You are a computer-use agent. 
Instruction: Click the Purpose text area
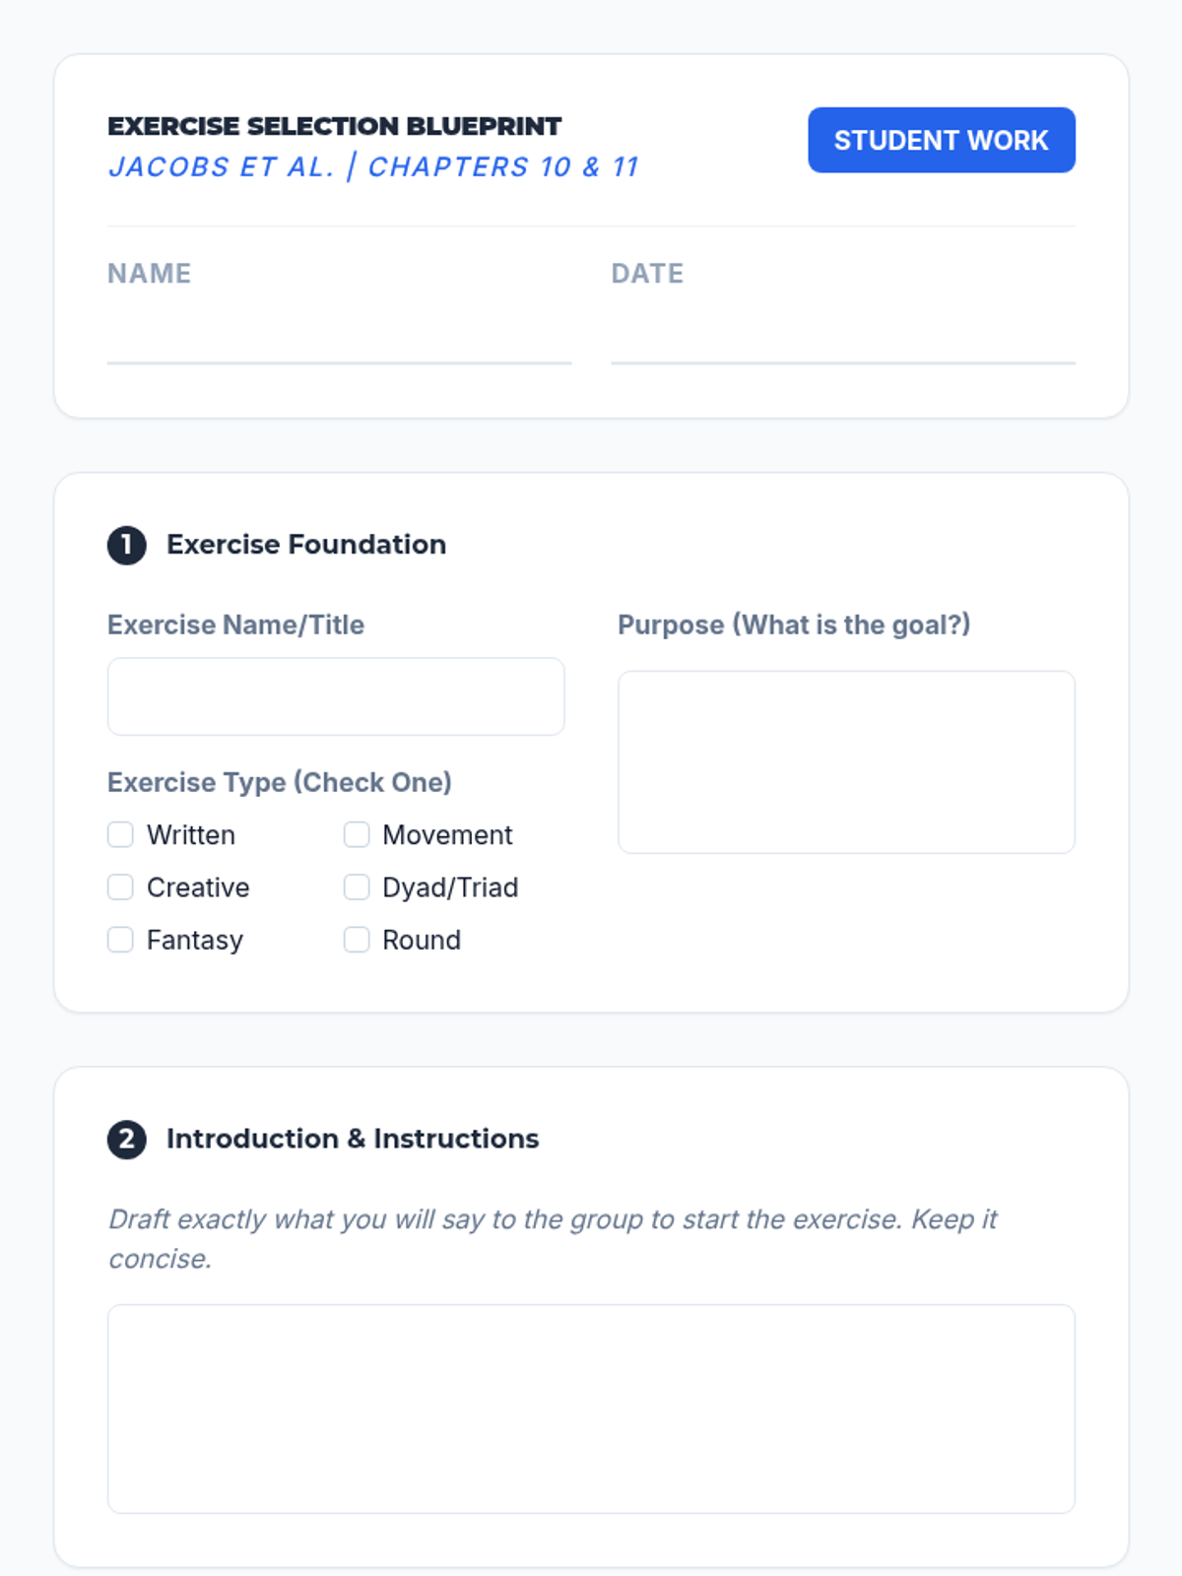tap(846, 761)
